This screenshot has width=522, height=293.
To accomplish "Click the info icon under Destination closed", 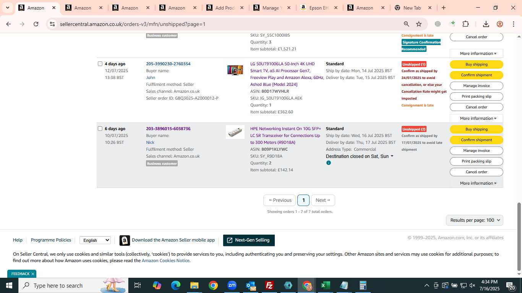I will click(329, 163).
